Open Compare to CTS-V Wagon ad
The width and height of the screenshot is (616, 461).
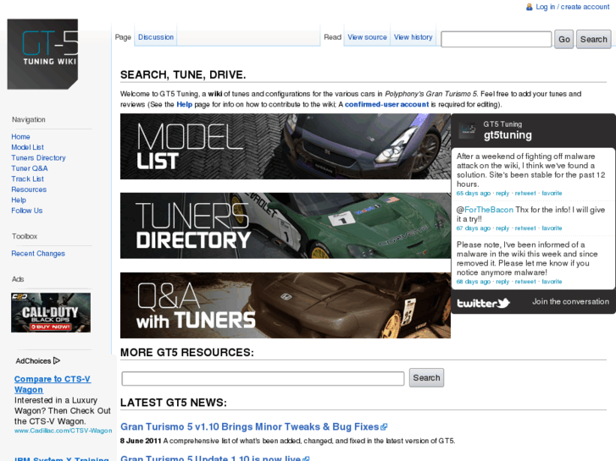tap(53, 384)
